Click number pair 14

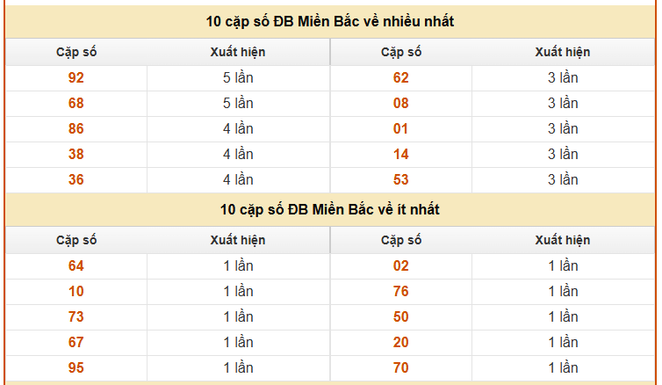pos(401,154)
